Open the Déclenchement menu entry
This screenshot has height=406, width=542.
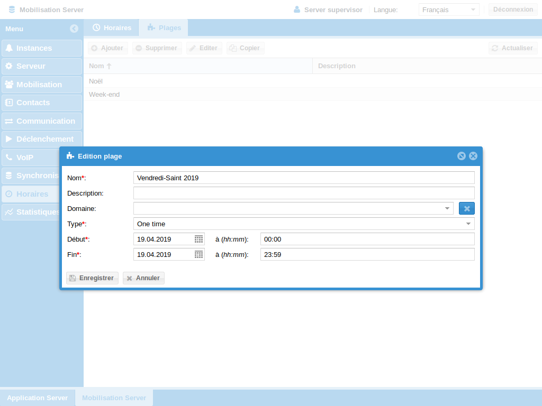coord(42,139)
